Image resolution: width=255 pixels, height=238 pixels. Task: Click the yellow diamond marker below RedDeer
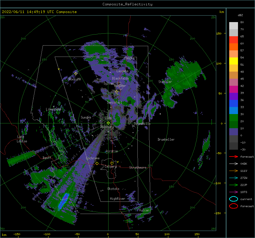(x=116, y=92)
